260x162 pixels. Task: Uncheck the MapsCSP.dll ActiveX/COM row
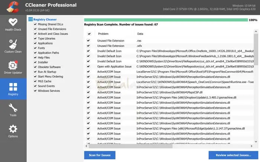coord(88,92)
